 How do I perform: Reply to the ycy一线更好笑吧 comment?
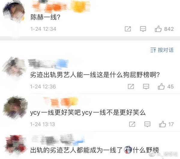click(147, 124)
